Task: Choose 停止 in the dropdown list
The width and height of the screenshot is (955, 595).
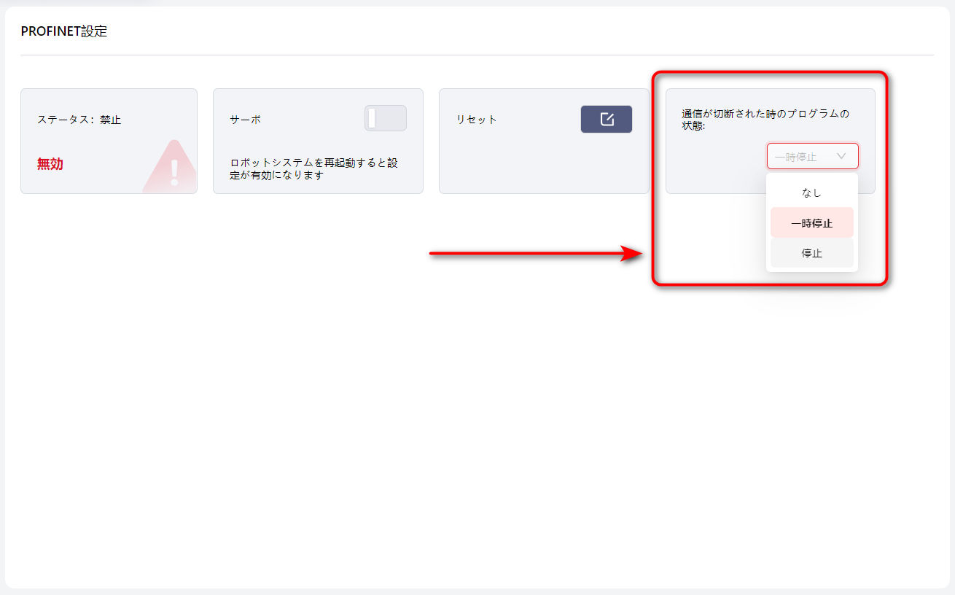Action: (811, 253)
